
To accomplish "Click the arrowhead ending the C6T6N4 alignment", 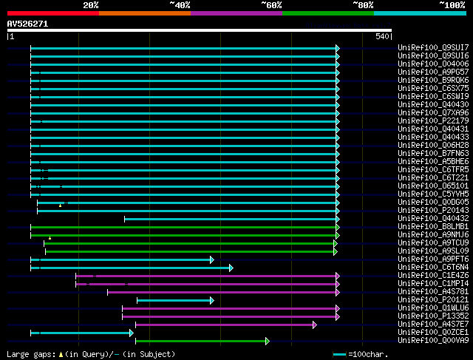I will point(231,268).
